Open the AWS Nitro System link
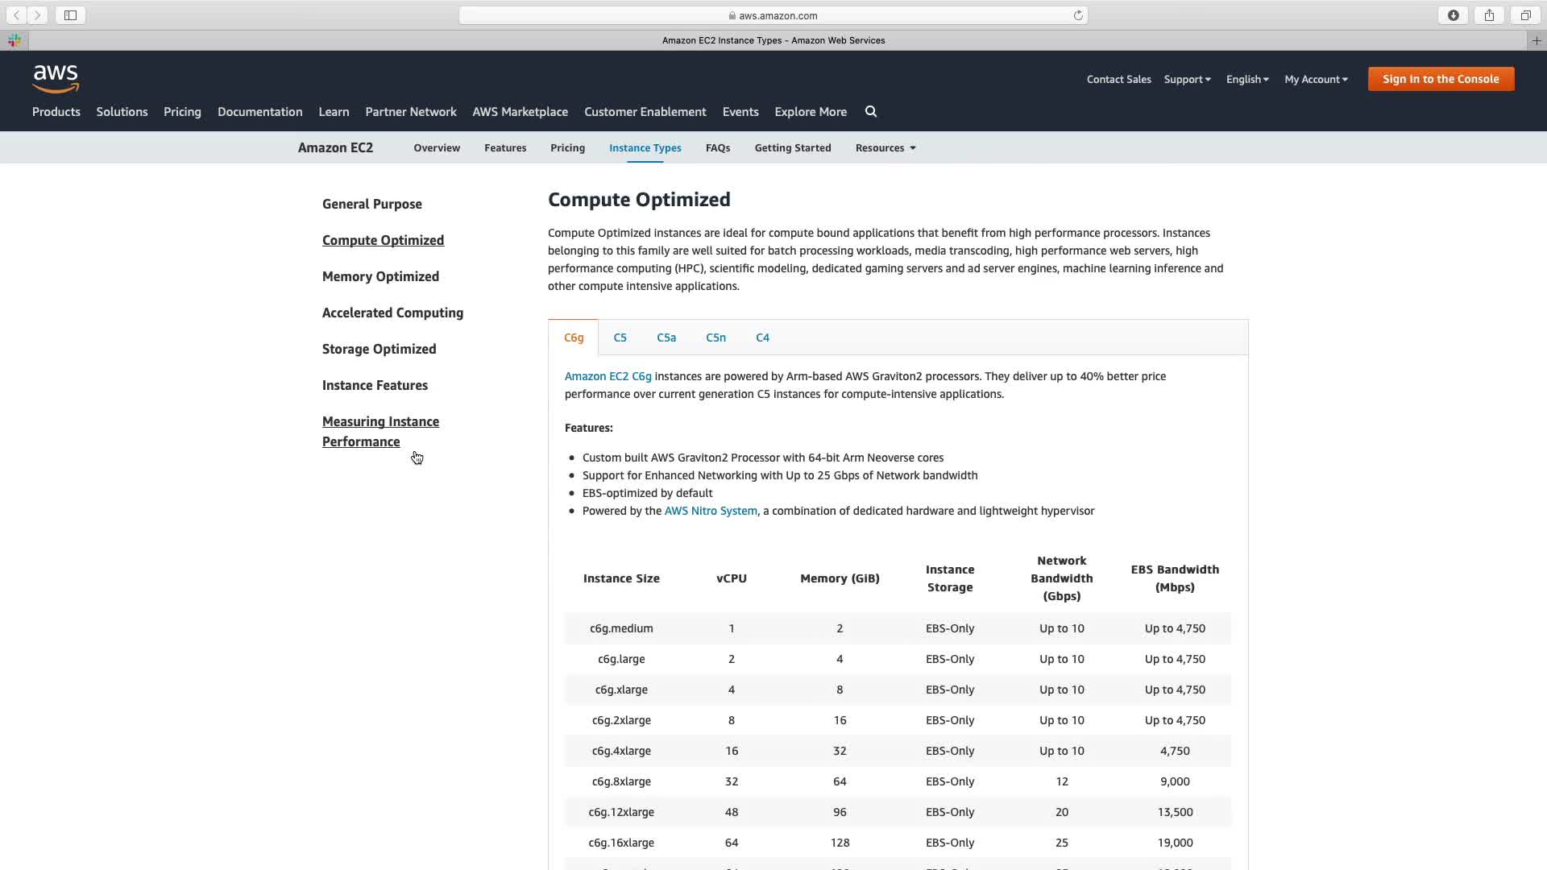 click(711, 511)
